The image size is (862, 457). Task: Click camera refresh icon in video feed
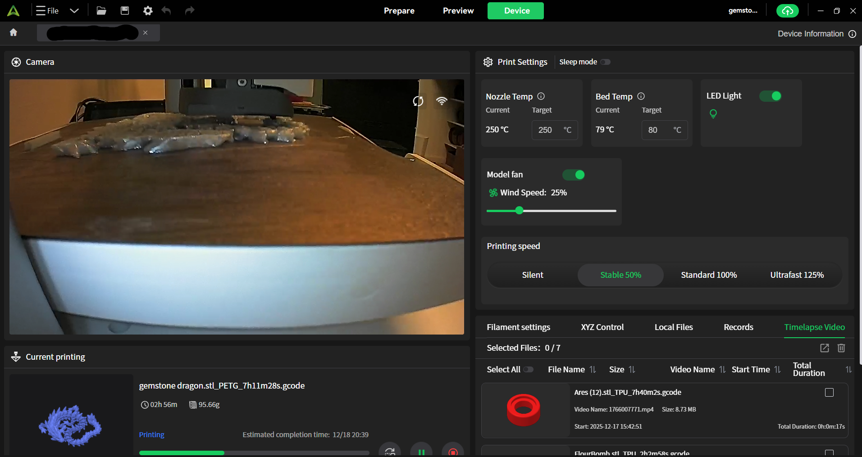pos(418,101)
